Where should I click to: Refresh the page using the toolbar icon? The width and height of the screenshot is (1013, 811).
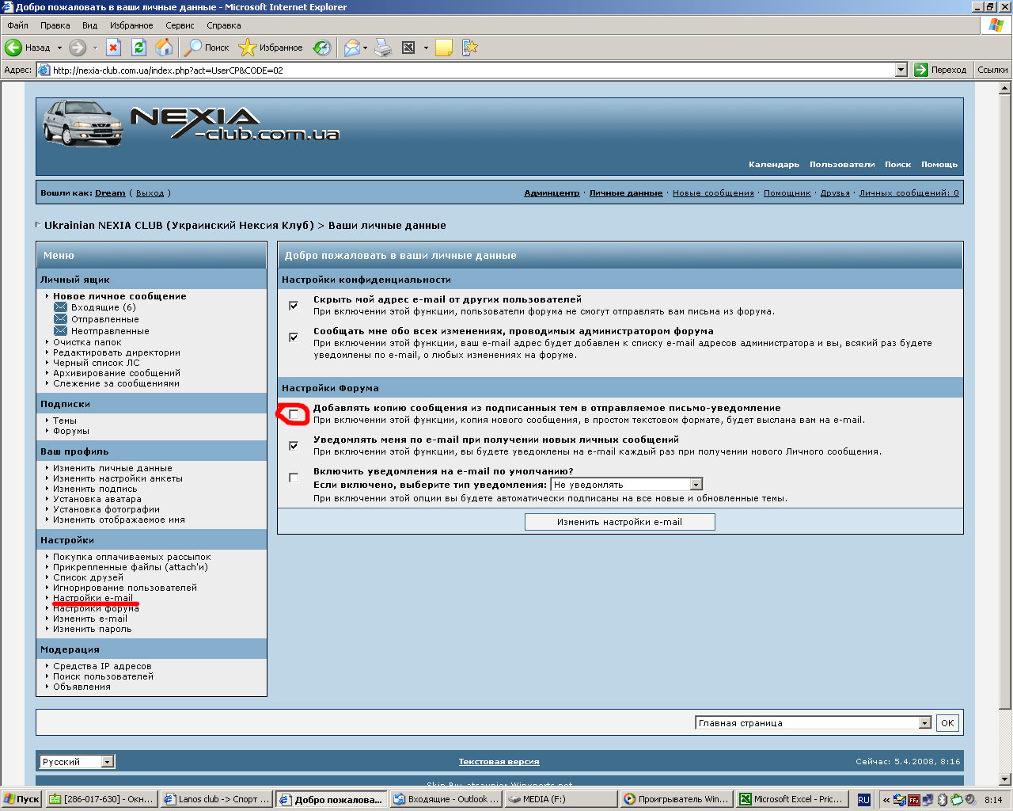tap(138, 48)
